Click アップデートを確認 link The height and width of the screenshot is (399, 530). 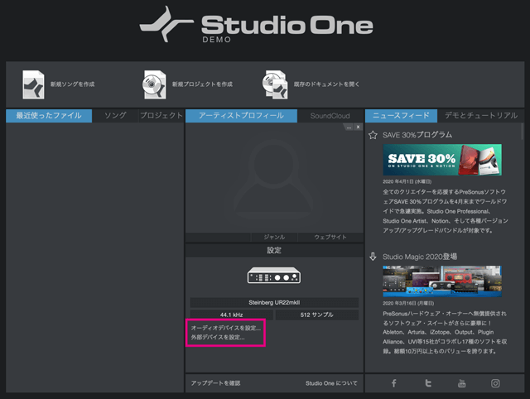pos(215,383)
